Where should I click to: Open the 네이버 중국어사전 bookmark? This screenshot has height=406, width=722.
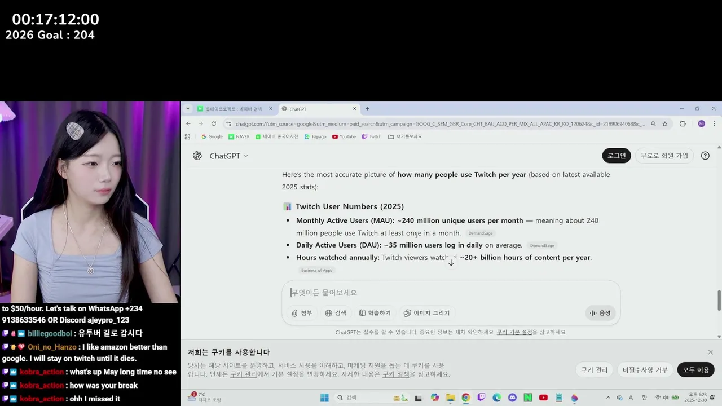click(x=277, y=136)
